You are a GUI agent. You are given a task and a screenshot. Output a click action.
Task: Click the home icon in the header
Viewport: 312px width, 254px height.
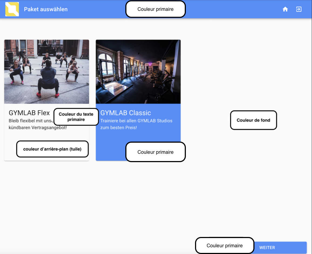(285, 9)
